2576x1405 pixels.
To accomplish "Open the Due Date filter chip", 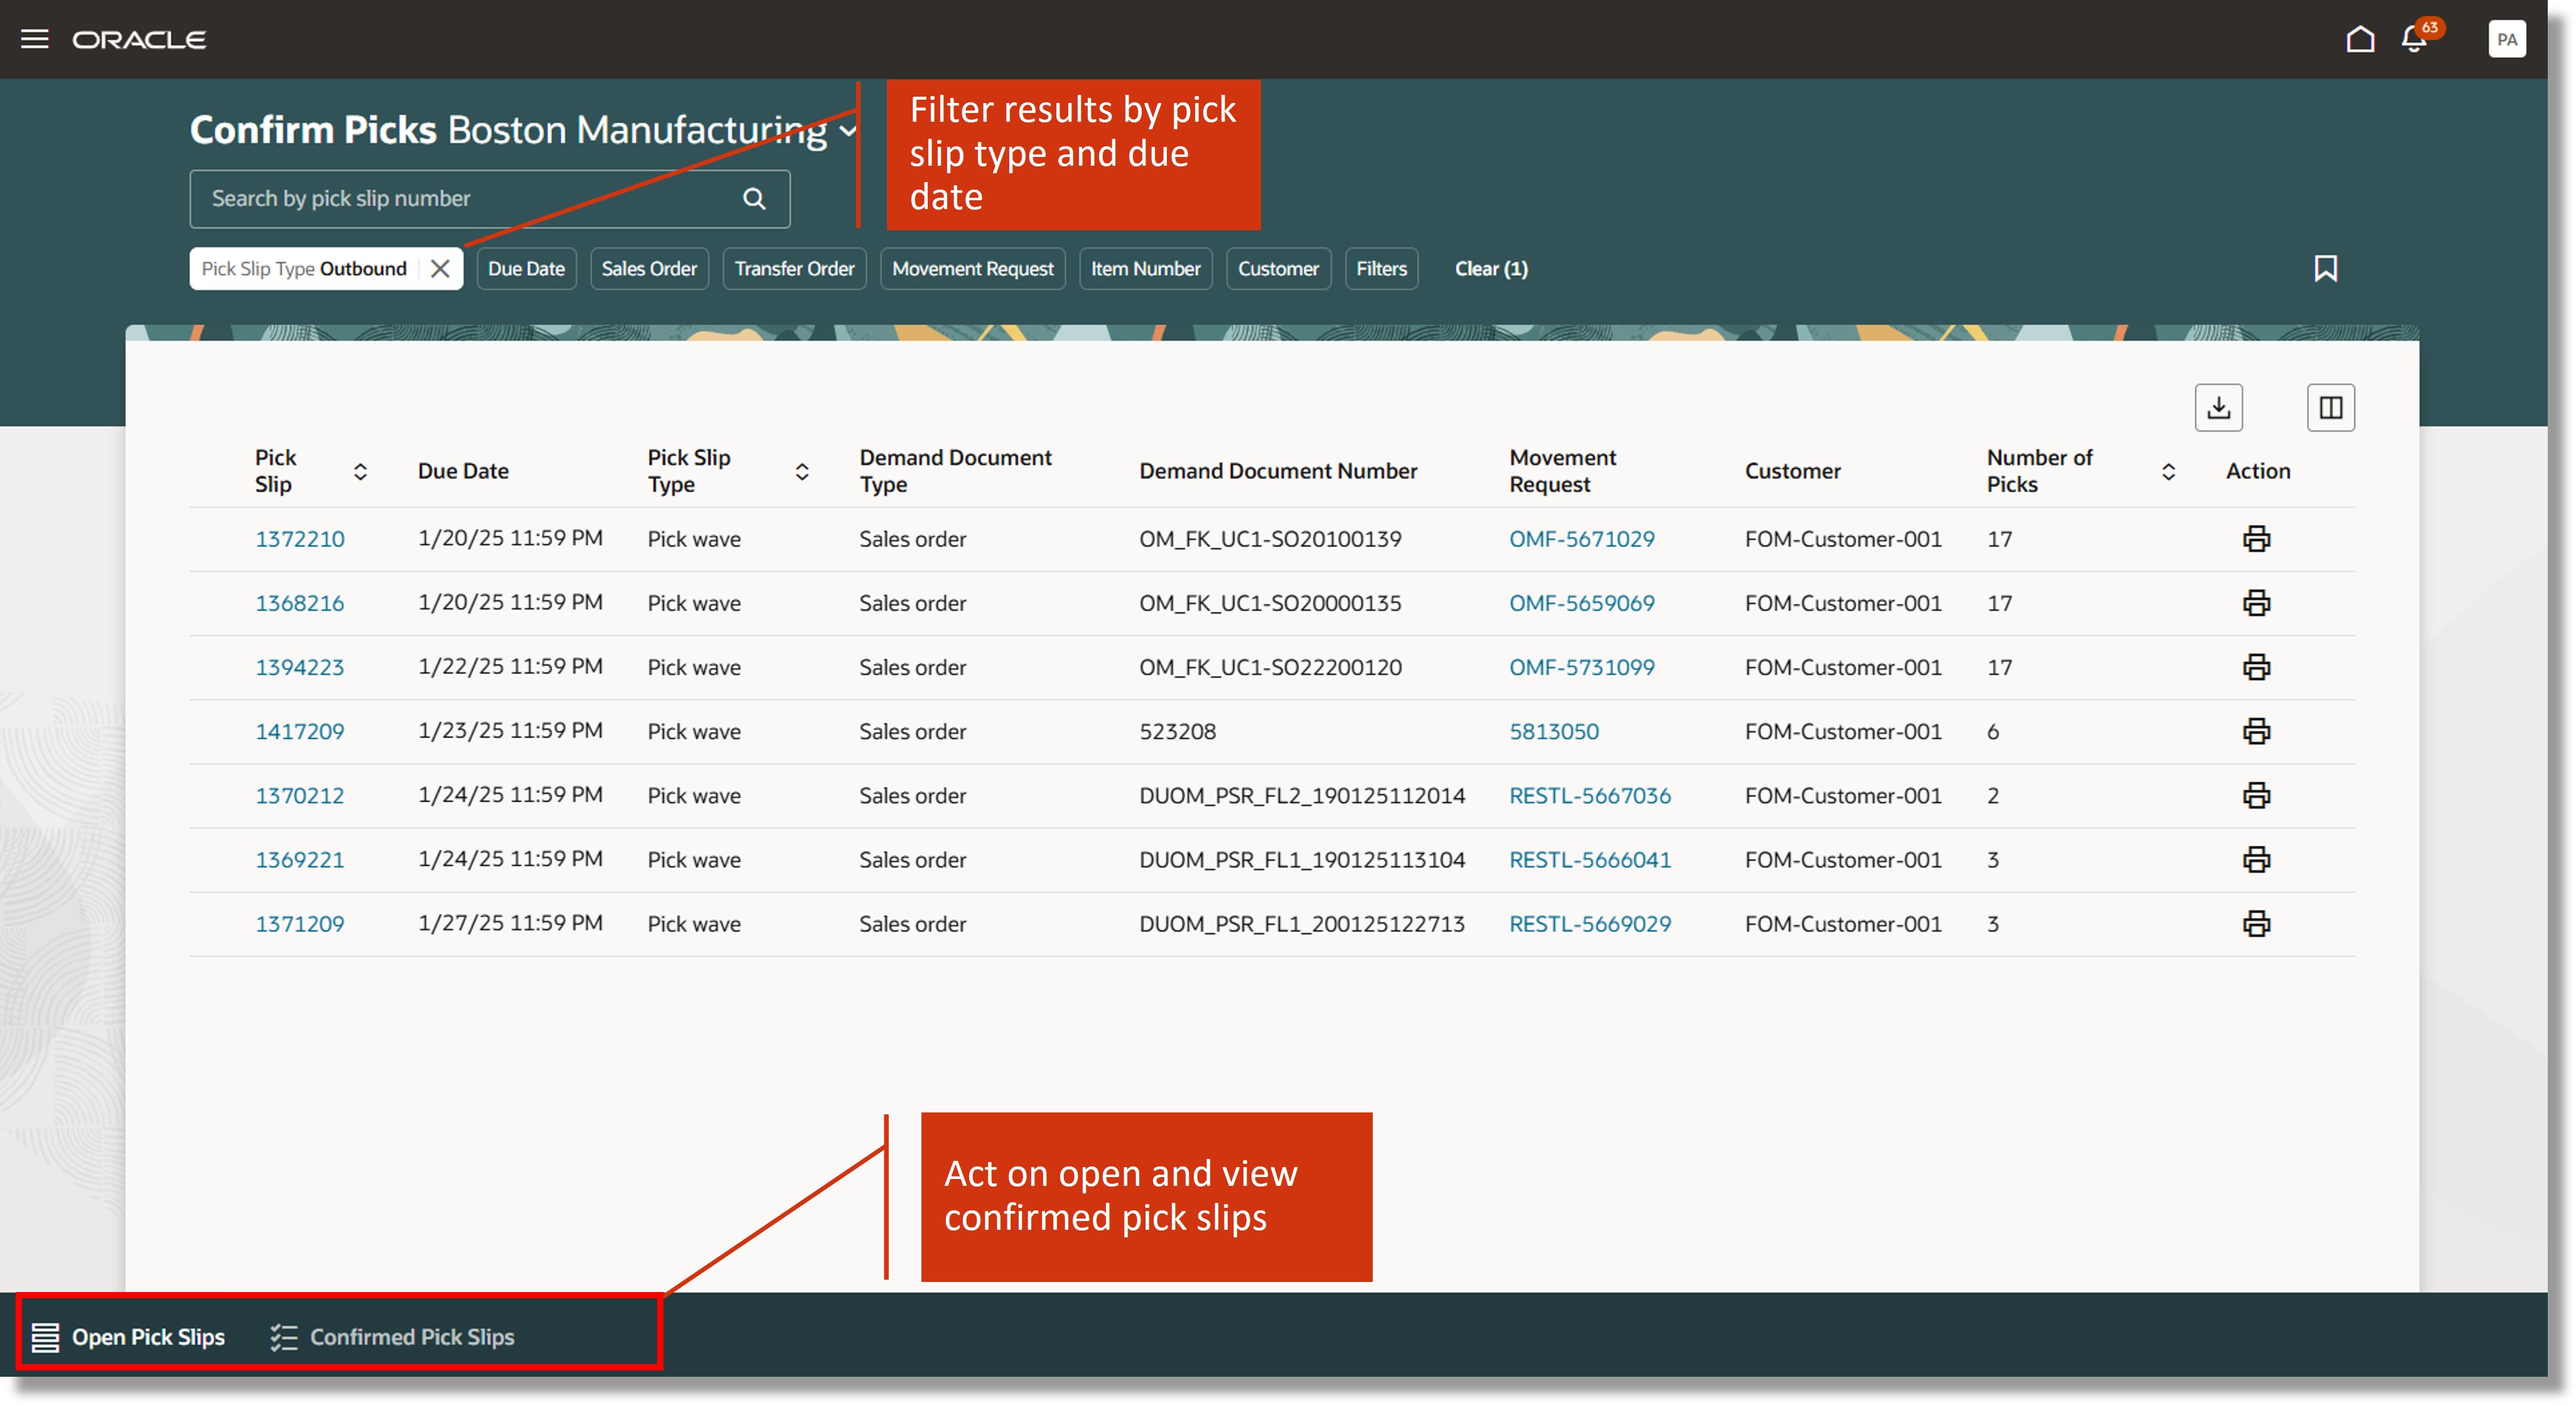I will click(x=526, y=268).
